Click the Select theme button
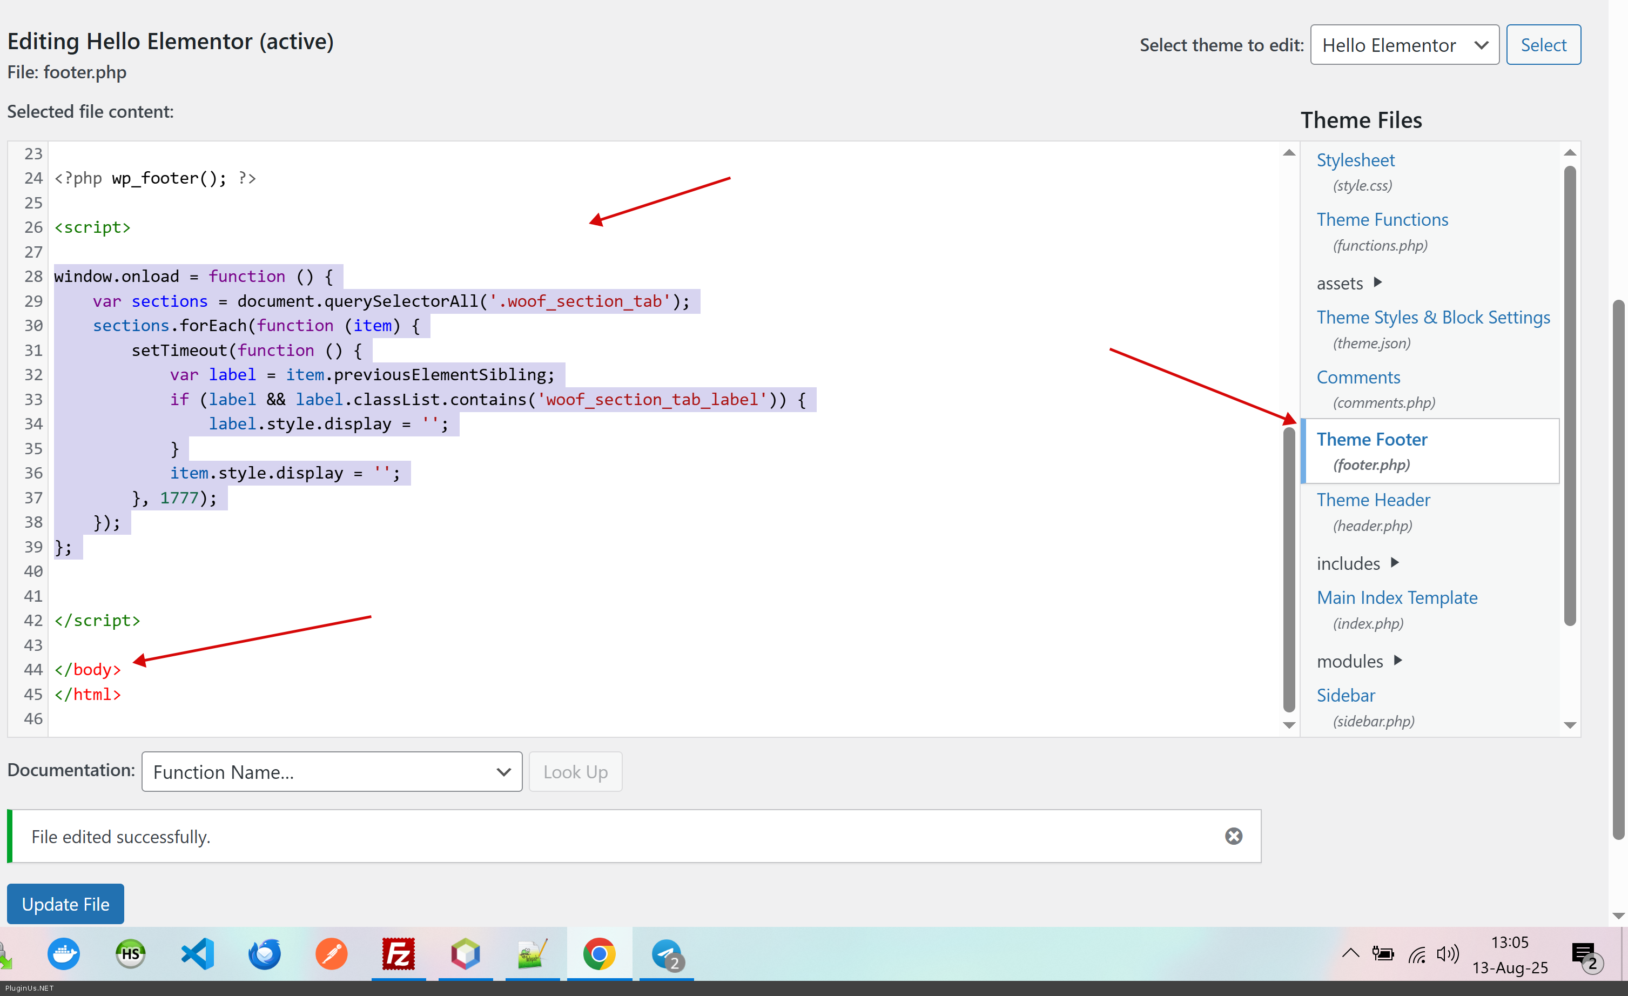The height and width of the screenshot is (996, 1628). click(x=1543, y=45)
